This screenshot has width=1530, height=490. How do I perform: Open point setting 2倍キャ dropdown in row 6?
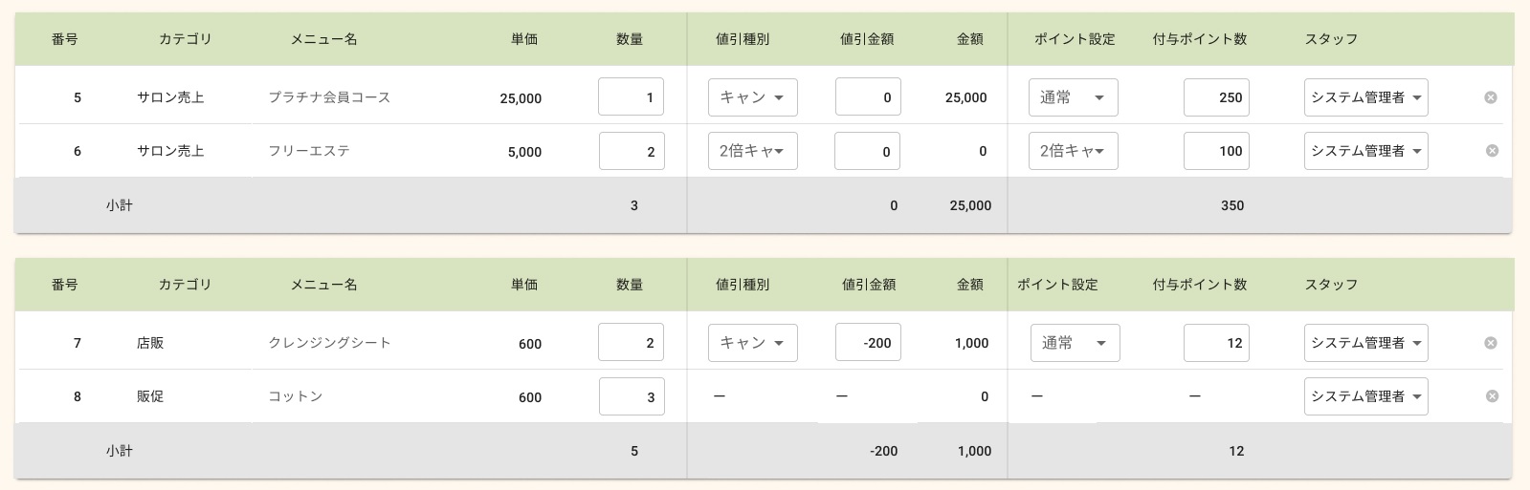tap(1073, 151)
